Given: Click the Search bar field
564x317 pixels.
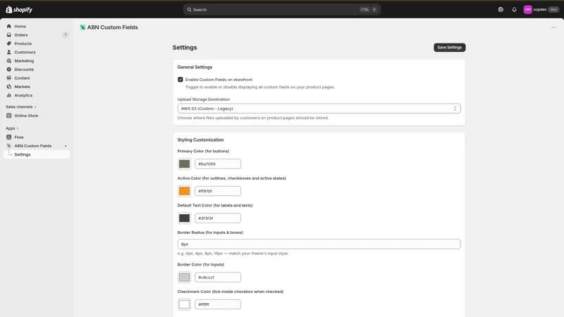Looking at the screenshot, I should 281,10.
